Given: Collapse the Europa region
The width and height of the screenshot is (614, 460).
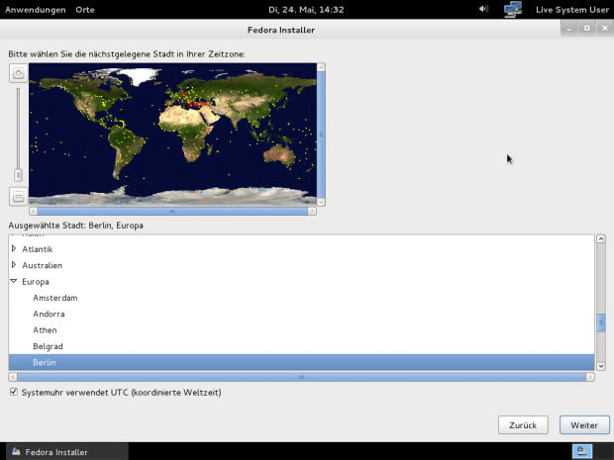Looking at the screenshot, I should tap(14, 282).
